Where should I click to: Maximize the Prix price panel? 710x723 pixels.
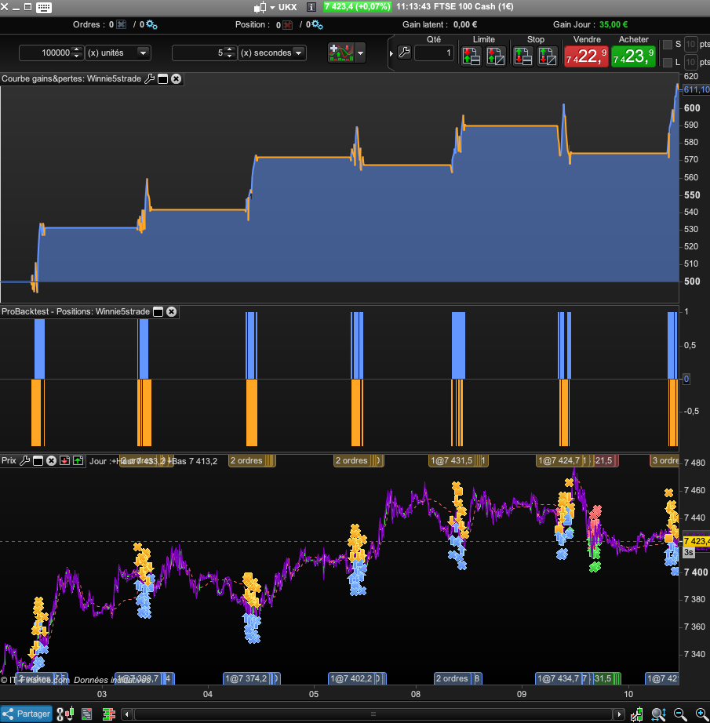coord(38,460)
